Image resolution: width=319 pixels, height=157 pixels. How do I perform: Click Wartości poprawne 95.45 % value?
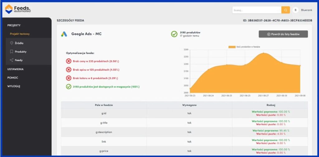[271, 131]
